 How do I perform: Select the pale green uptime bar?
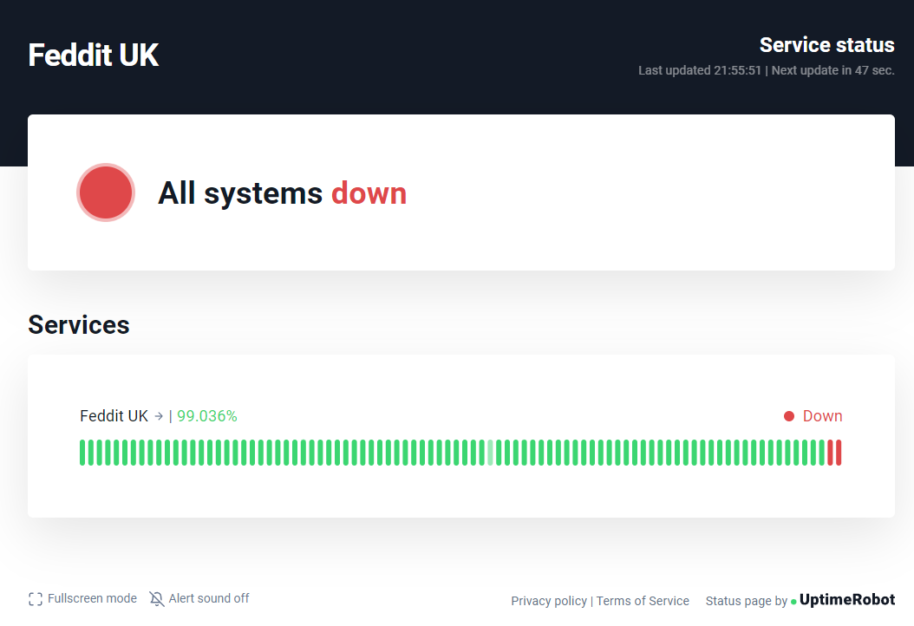(491, 453)
